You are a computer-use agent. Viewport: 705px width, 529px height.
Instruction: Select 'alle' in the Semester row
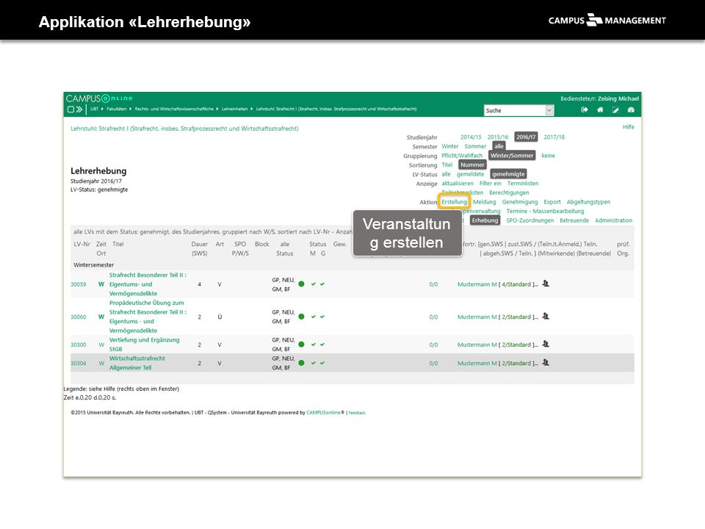pos(499,146)
